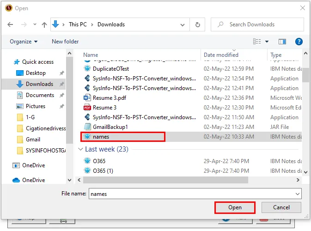Open the recent locations dropdown arrow
This screenshot has width=311, height=231.
(35, 24)
